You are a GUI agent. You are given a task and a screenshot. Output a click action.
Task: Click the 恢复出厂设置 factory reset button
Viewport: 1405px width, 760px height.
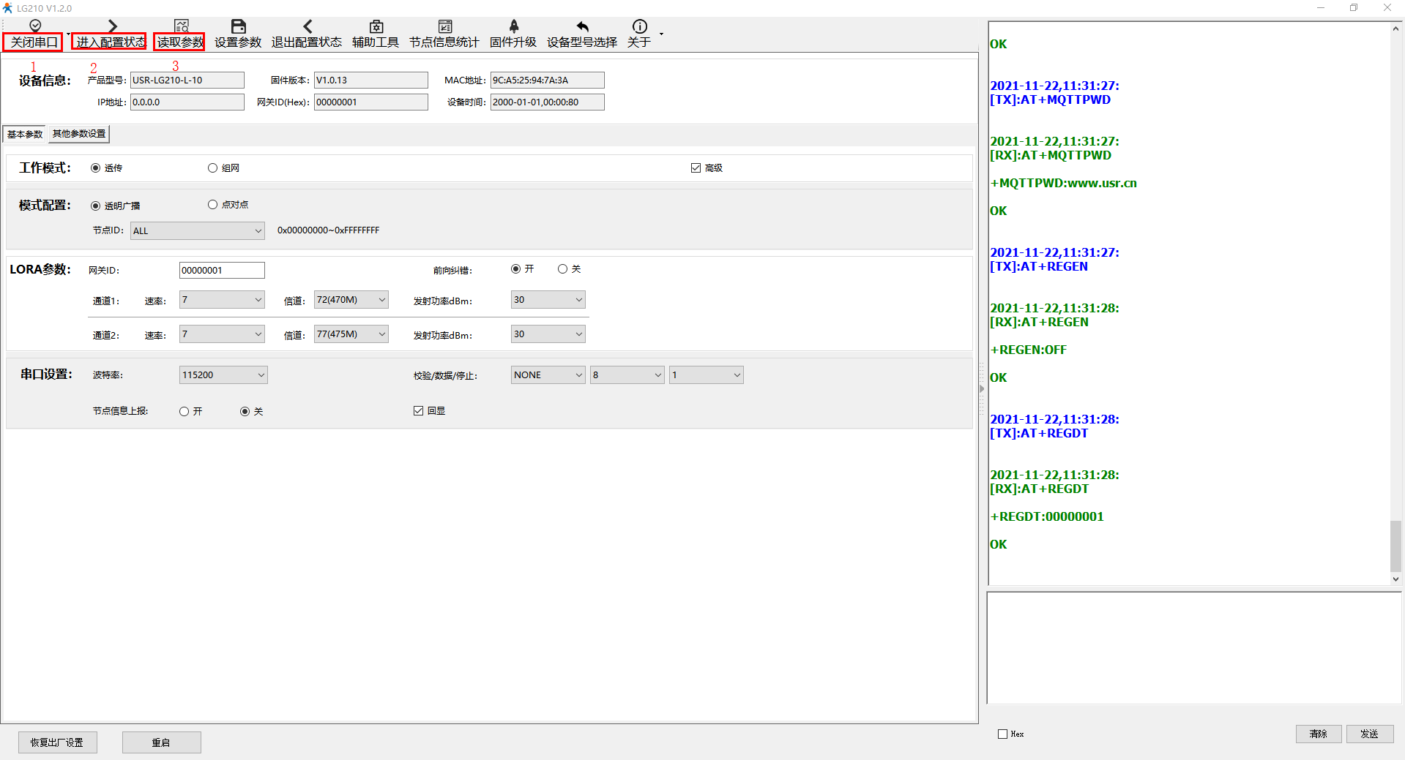click(x=57, y=742)
